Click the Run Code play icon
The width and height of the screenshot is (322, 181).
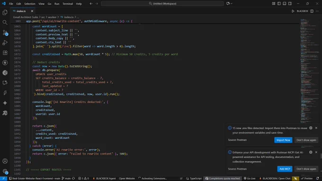pos(293,11)
